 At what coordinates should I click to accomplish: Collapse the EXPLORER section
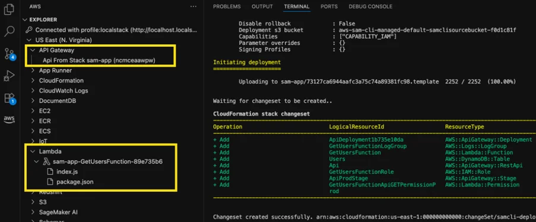[x=24, y=20]
